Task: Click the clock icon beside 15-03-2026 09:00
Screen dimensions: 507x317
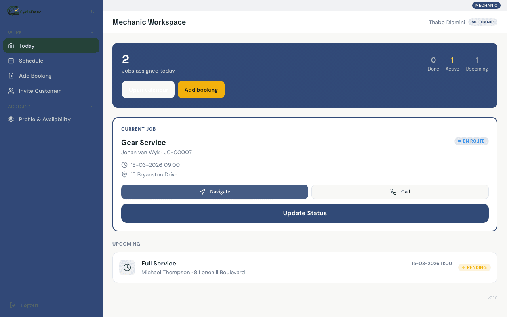Action: coord(124,165)
